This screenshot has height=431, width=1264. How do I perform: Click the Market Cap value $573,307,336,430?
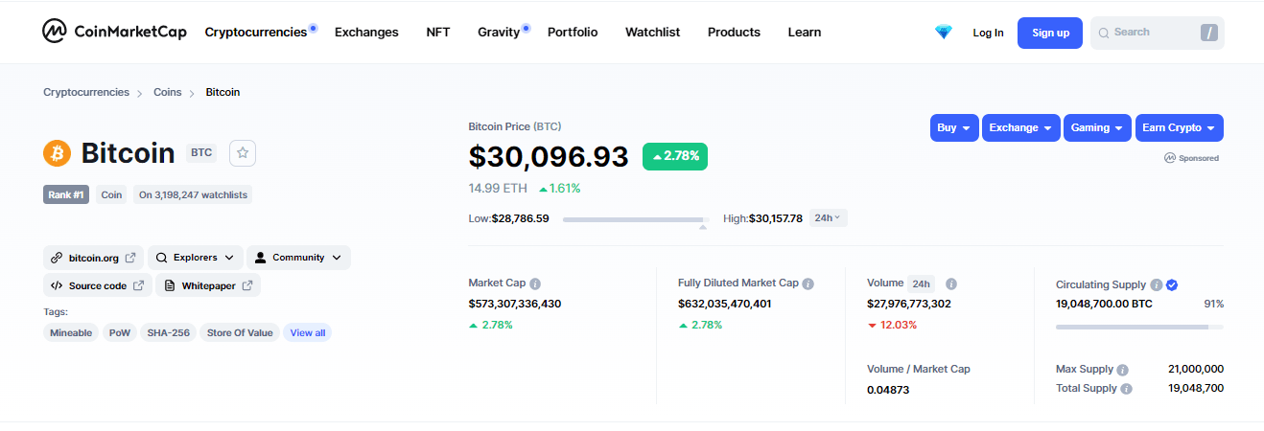click(x=515, y=304)
